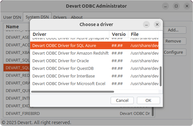Maximize the Devart ODBC Administrator window
Screen dimensions: 193x126
(176, 6)
